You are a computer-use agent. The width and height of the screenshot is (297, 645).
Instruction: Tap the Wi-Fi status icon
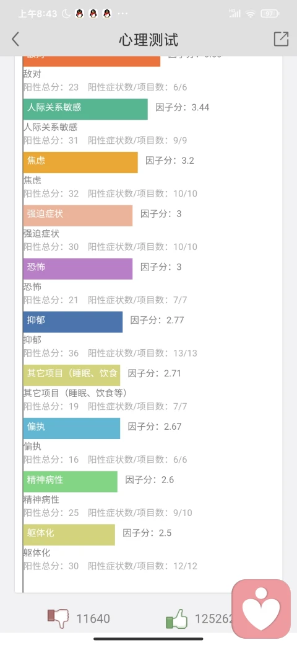(x=250, y=14)
